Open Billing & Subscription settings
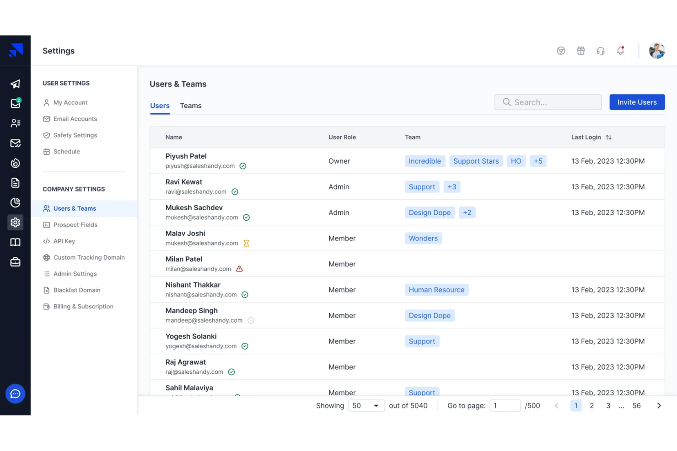This screenshot has height=451, width=677. click(83, 306)
